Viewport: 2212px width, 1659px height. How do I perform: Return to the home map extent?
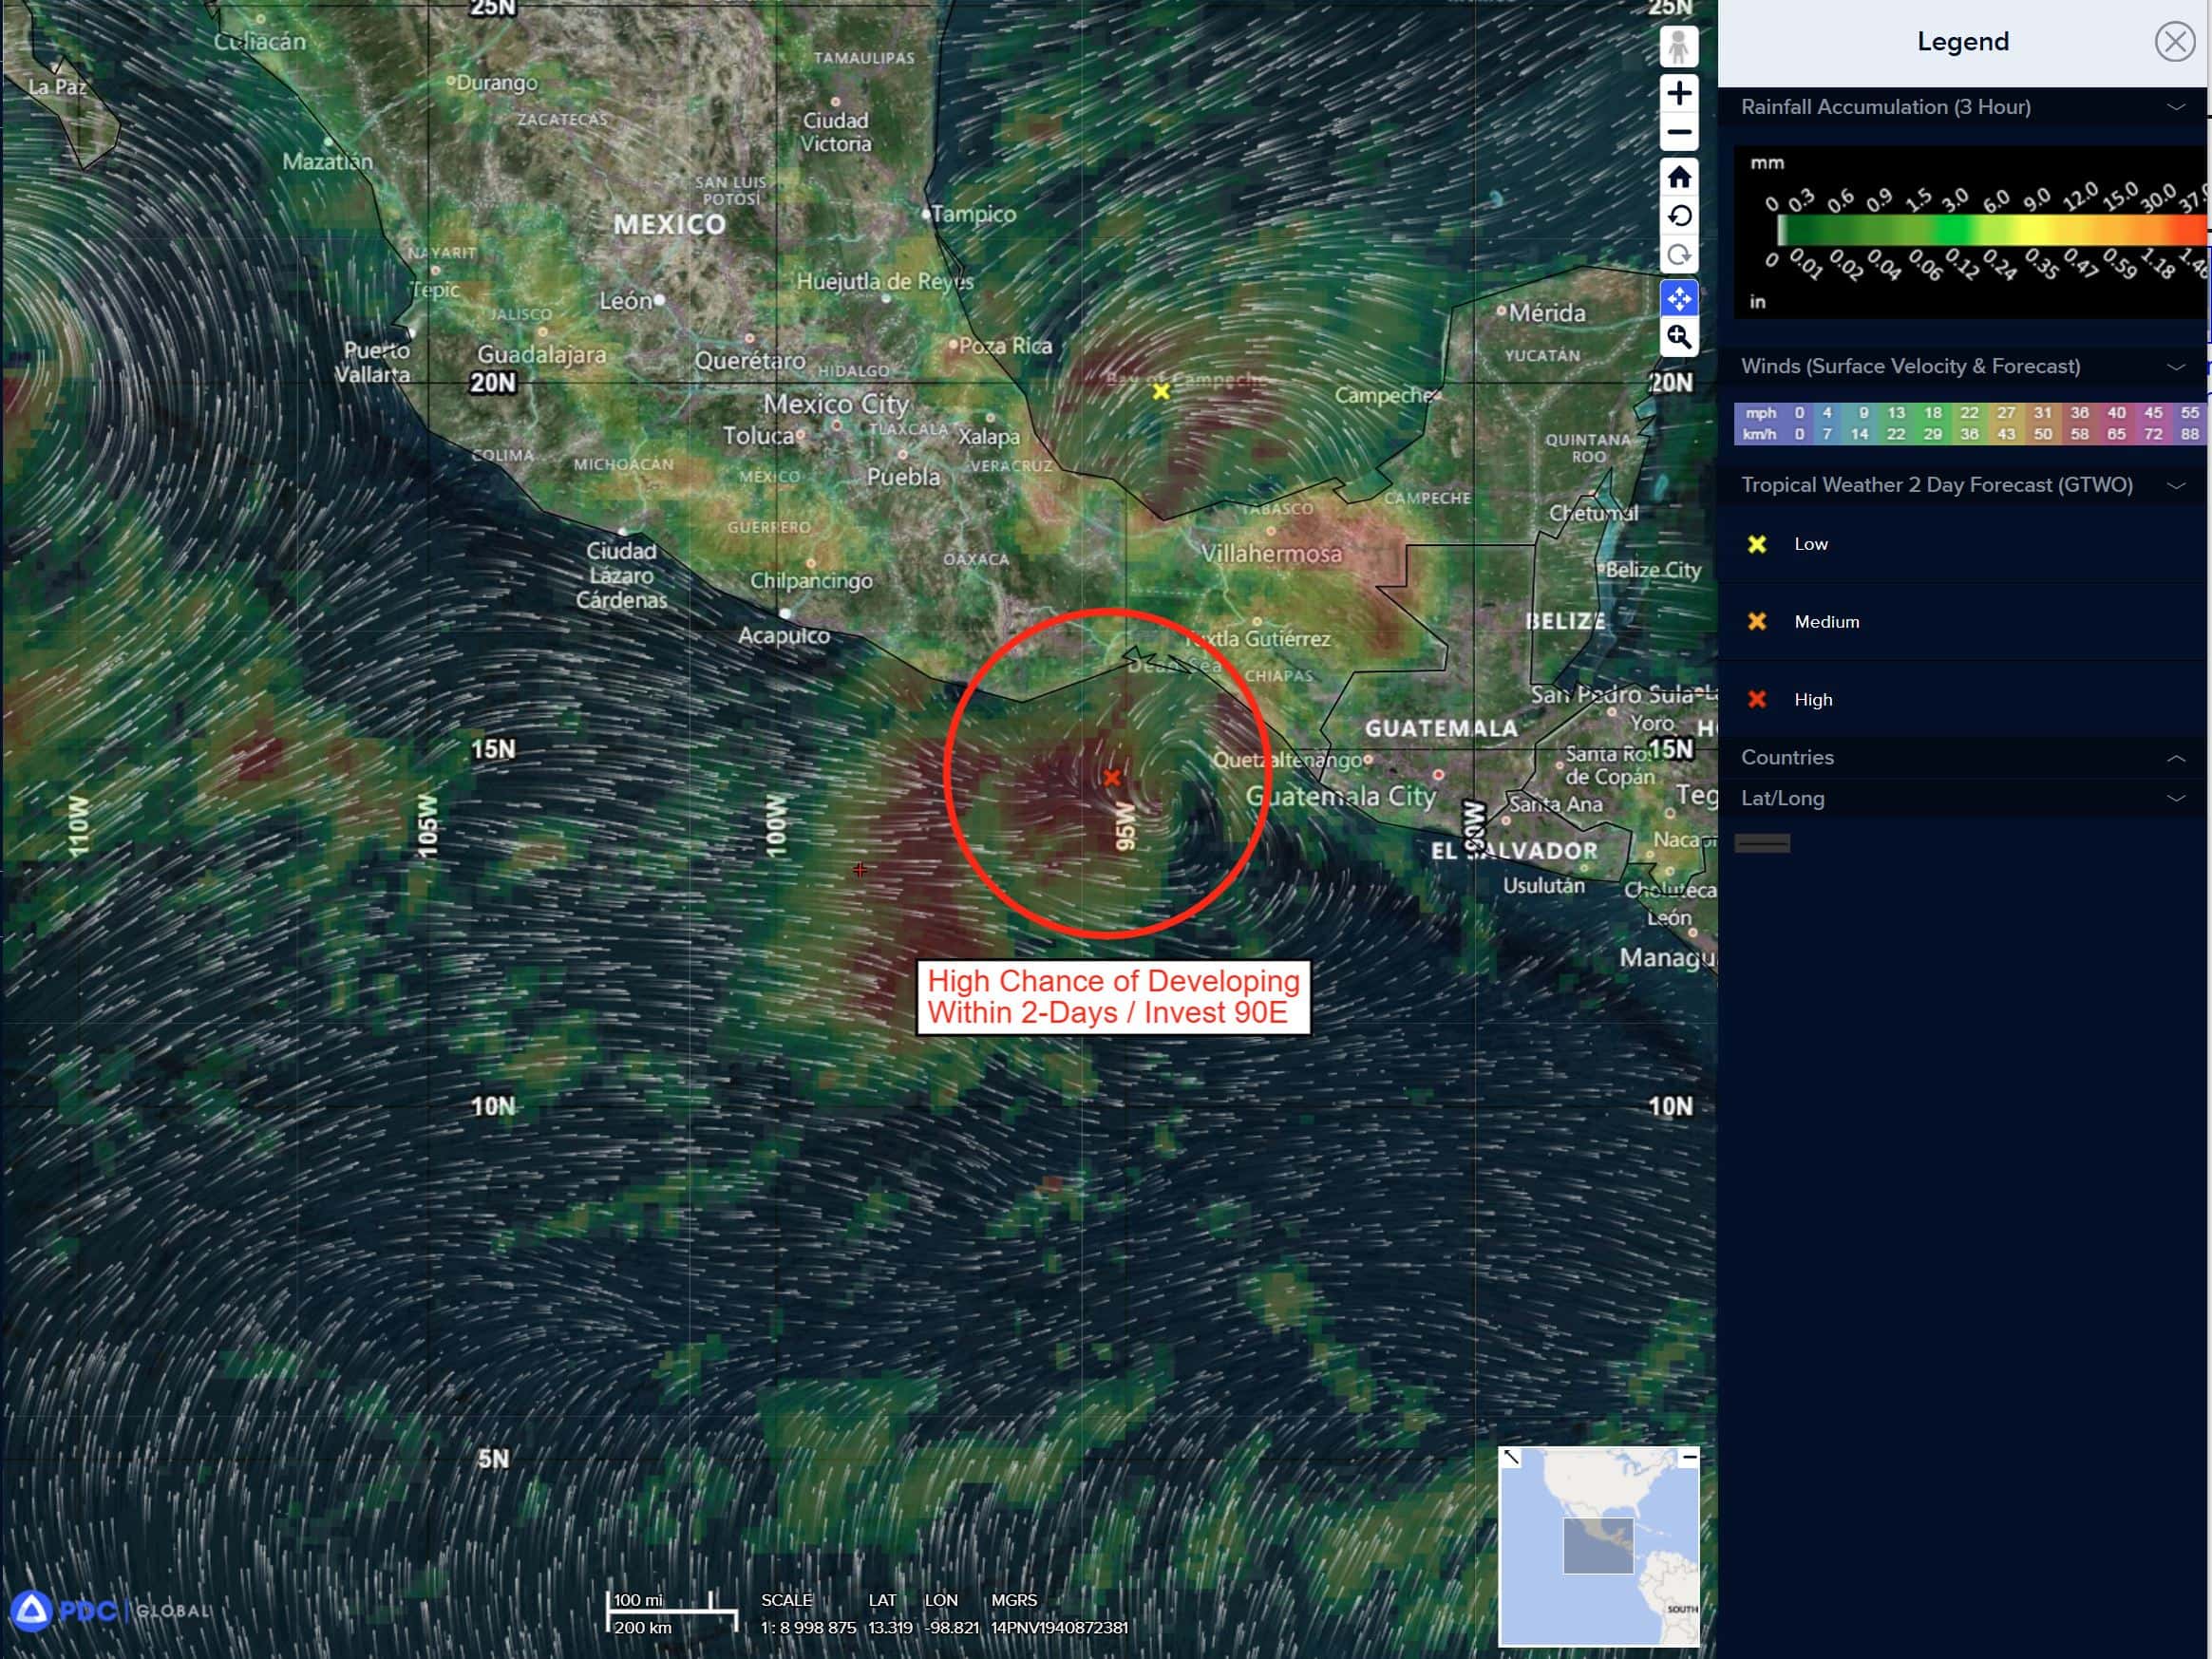coord(1679,177)
